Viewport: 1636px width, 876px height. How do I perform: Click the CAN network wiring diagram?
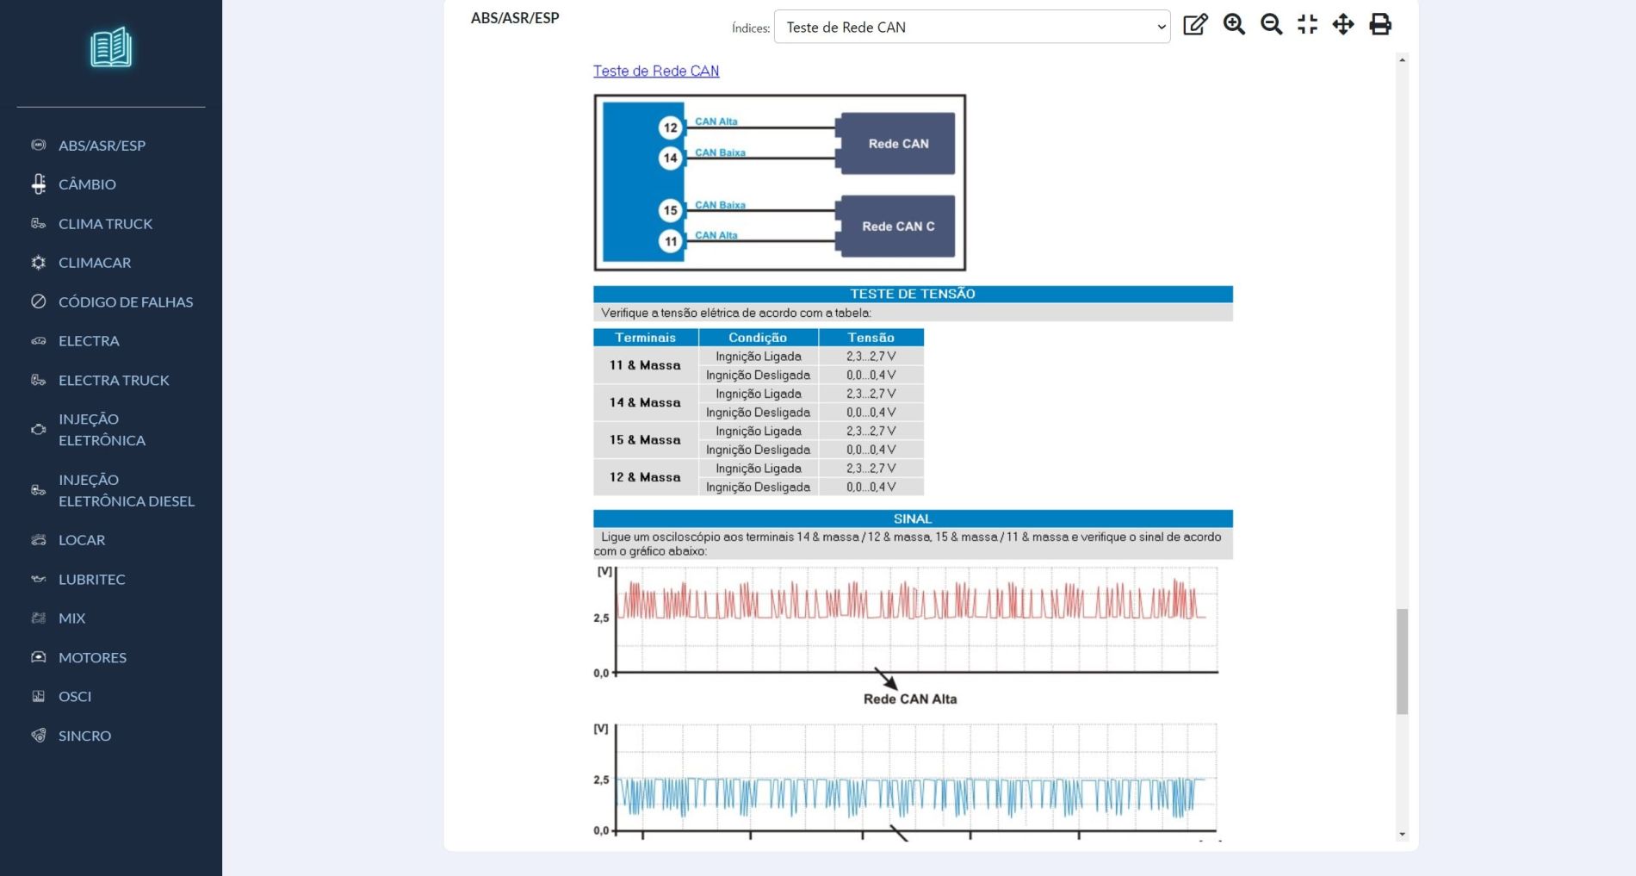[x=779, y=183]
